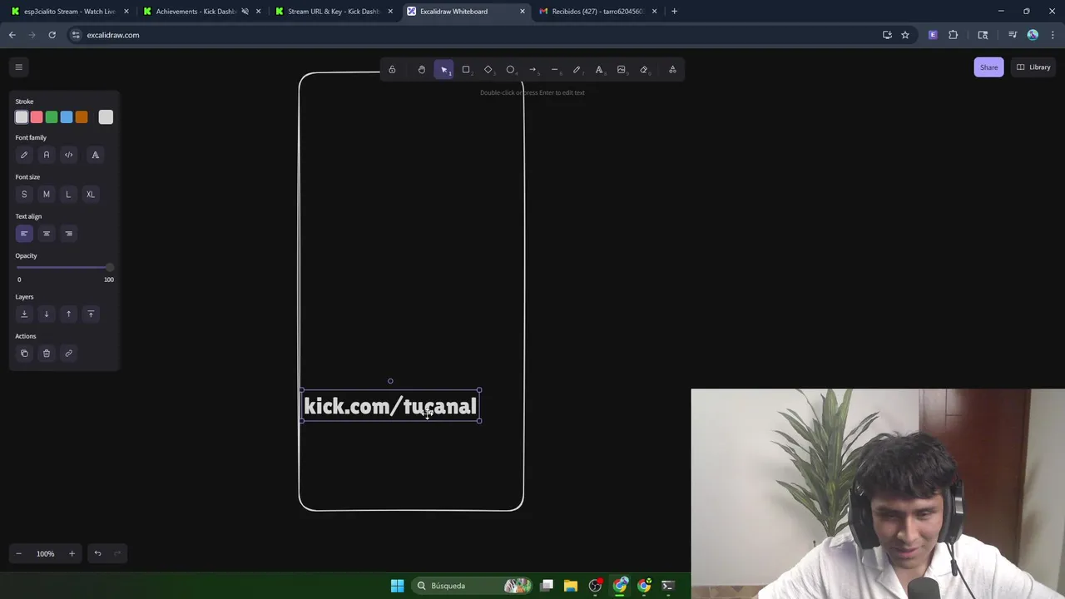Align text to the center
This screenshot has width=1065, height=599.
point(47,234)
